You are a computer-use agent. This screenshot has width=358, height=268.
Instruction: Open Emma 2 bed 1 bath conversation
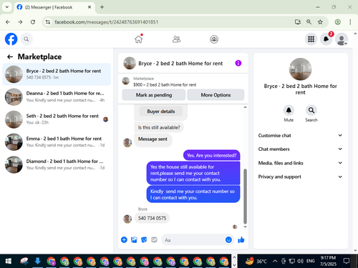(x=57, y=142)
